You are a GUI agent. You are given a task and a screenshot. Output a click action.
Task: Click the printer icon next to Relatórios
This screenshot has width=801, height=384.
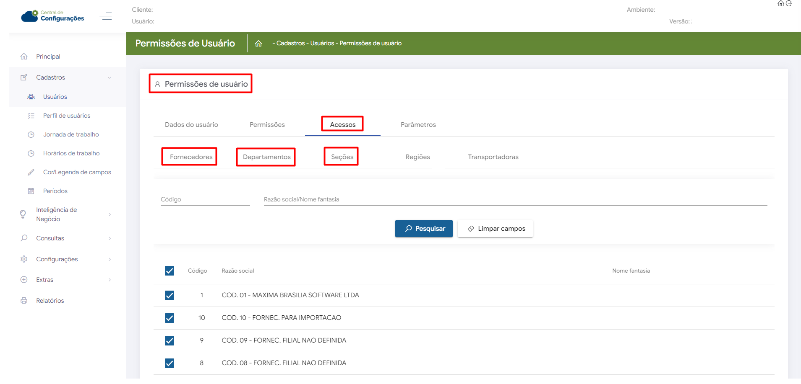pyautogui.click(x=24, y=301)
